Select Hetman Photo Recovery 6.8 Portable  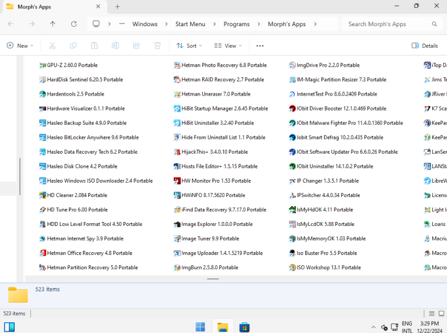pos(220,65)
